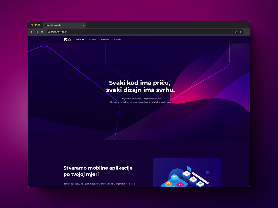Open the browser's three-dot menu
The height and width of the screenshot is (208, 278).
tap(247, 32)
